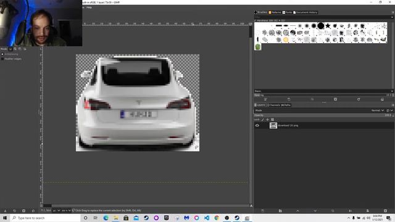Image resolution: width=395 pixels, height=222 pixels.
Task: Select Add to selection mode icon
Action: [15, 49]
